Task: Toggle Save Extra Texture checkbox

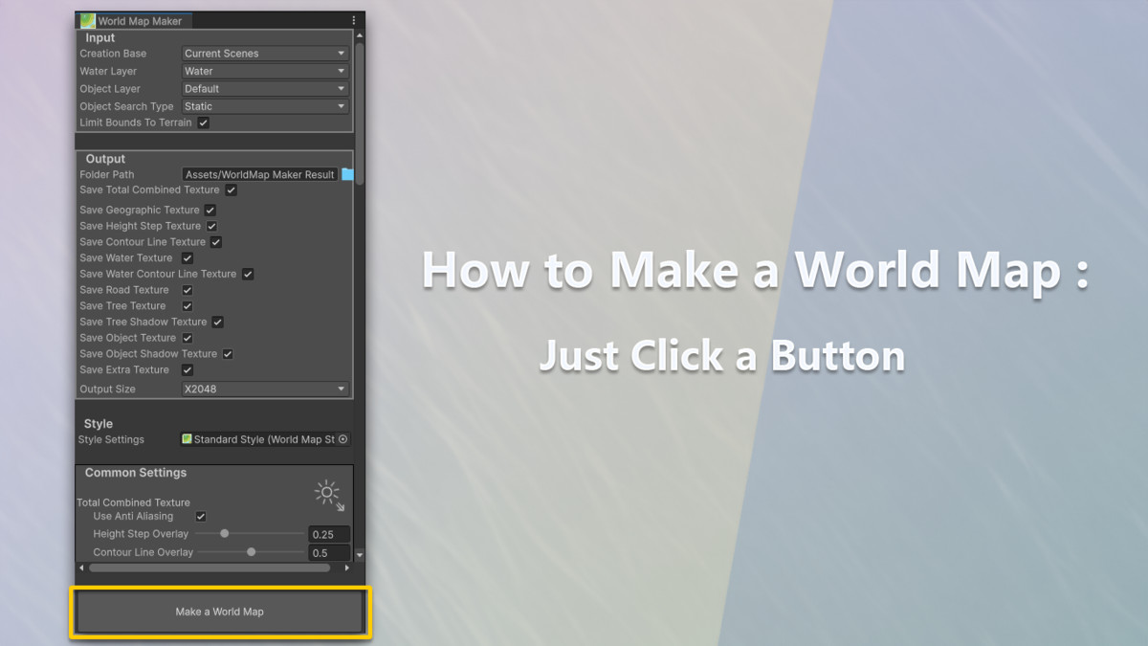Action: pyautogui.click(x=188, y=369)
